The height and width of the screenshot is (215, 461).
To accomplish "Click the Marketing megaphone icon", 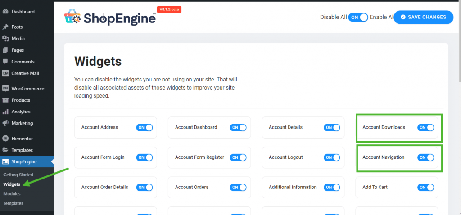I will [5, 123].
